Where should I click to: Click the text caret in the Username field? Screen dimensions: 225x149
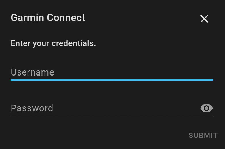(x=11, y=72)
